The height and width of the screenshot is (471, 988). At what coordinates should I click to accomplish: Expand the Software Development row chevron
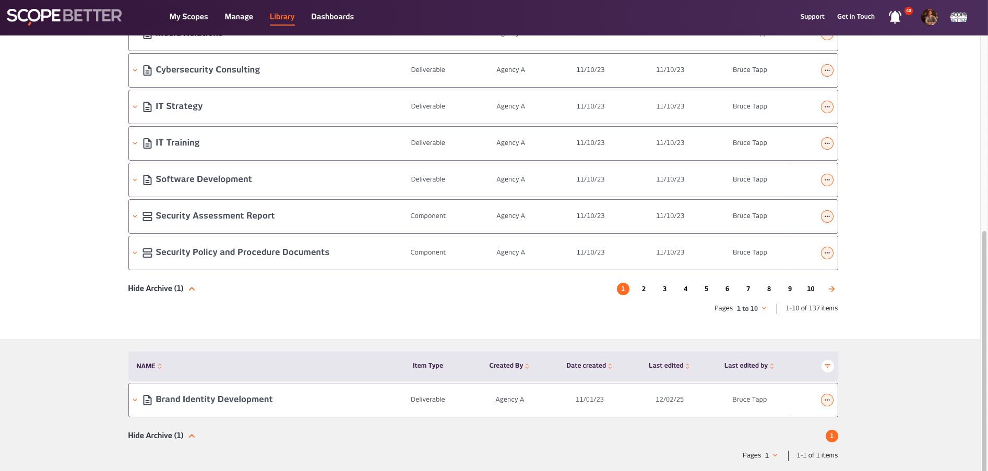(135, 180)
